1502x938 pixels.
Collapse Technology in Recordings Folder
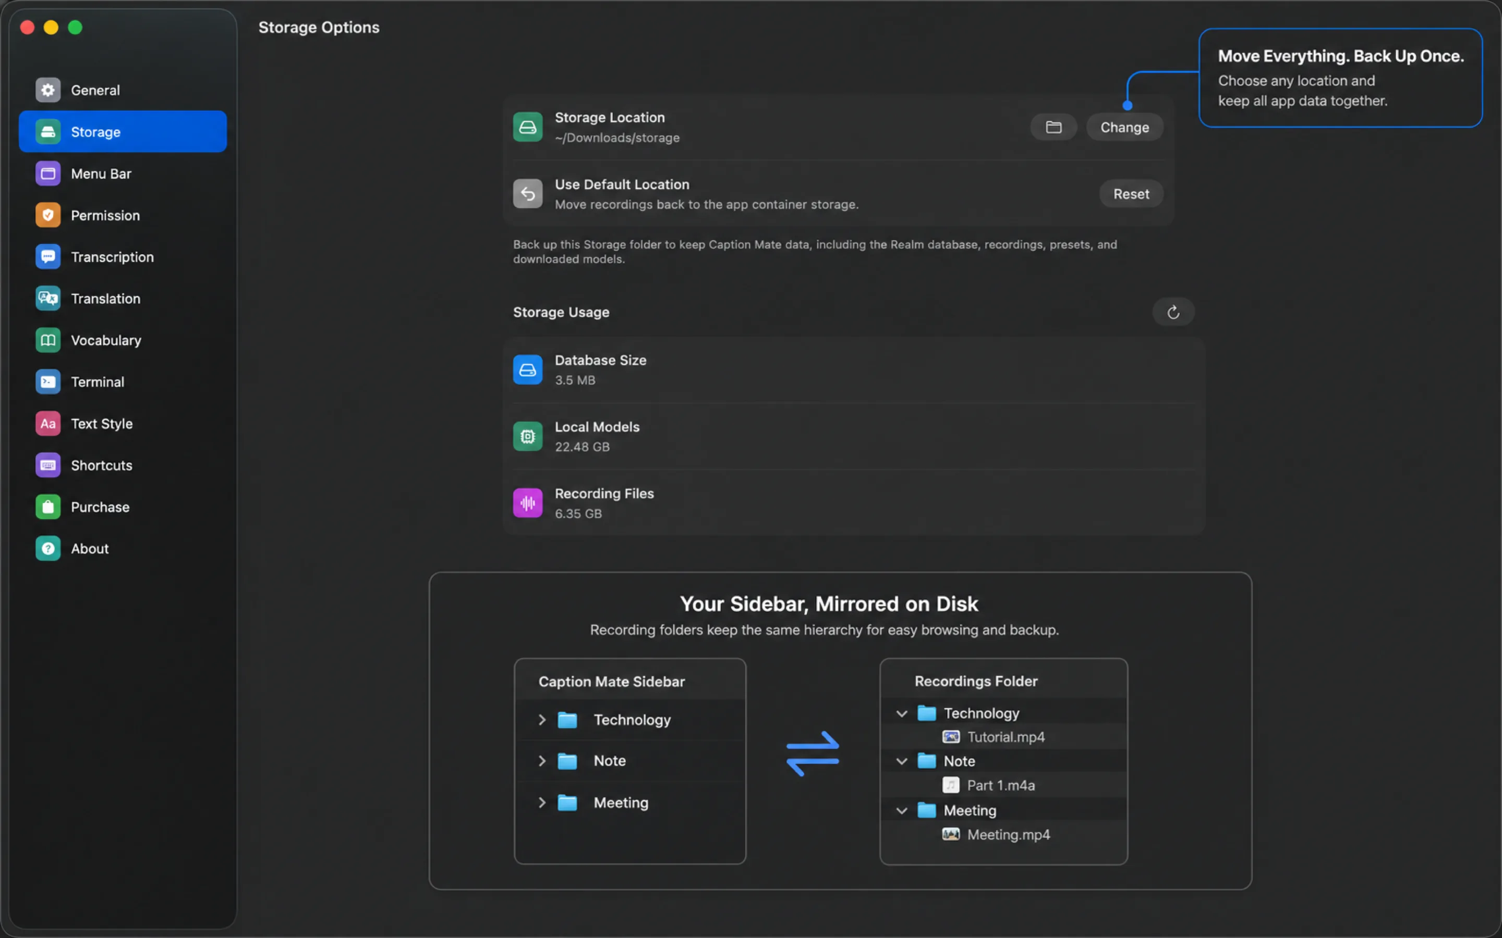tap(902, 713)
